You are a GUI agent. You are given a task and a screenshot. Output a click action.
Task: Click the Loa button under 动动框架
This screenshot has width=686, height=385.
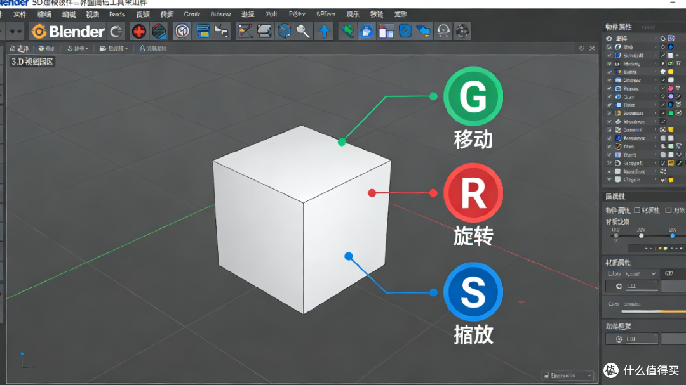(x=632, y=339)
